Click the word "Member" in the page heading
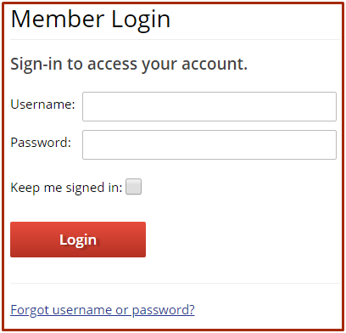 pos(58,19)
